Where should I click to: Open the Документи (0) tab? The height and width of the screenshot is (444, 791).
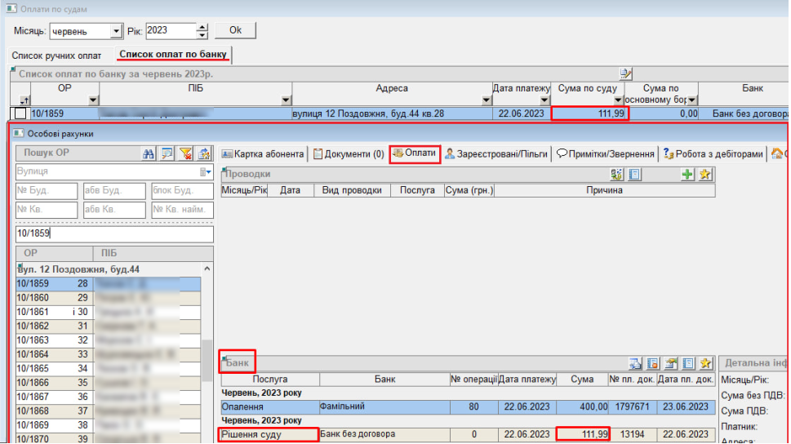pos(349,153)
